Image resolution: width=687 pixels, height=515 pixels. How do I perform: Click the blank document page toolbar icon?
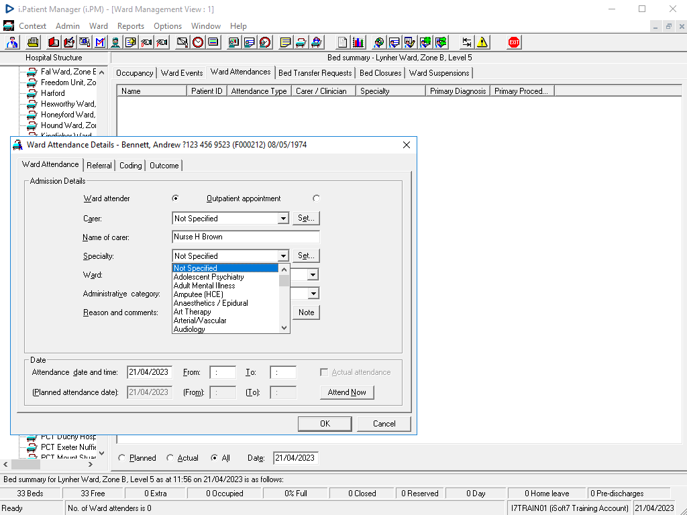[x=343, y=42]
